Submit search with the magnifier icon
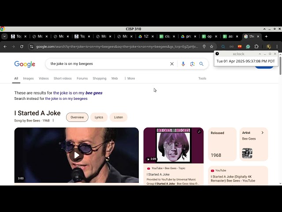The image size is (282, 212). coord(201,64)
